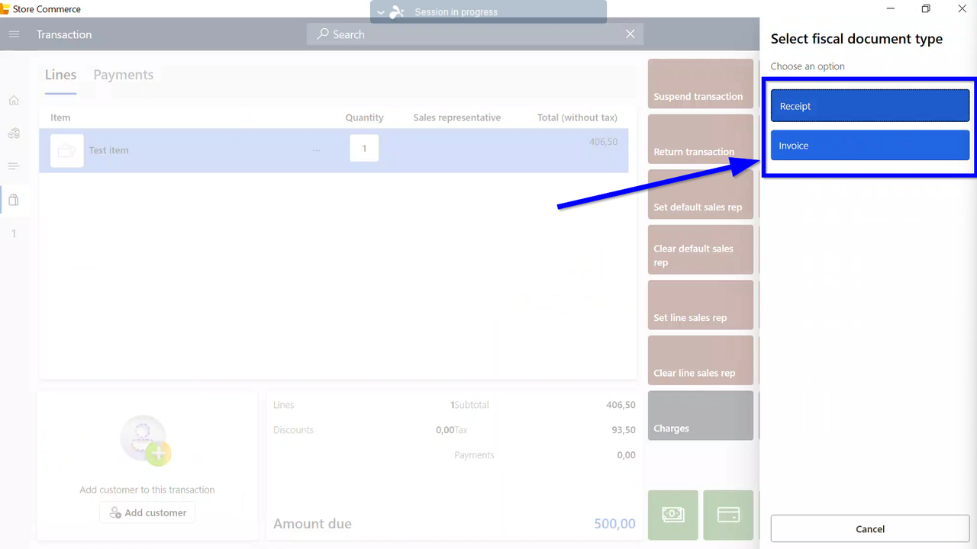Click the card payment icon tile
The width and height of the screenshot is (977, 549).
click(x=728, y=515)
